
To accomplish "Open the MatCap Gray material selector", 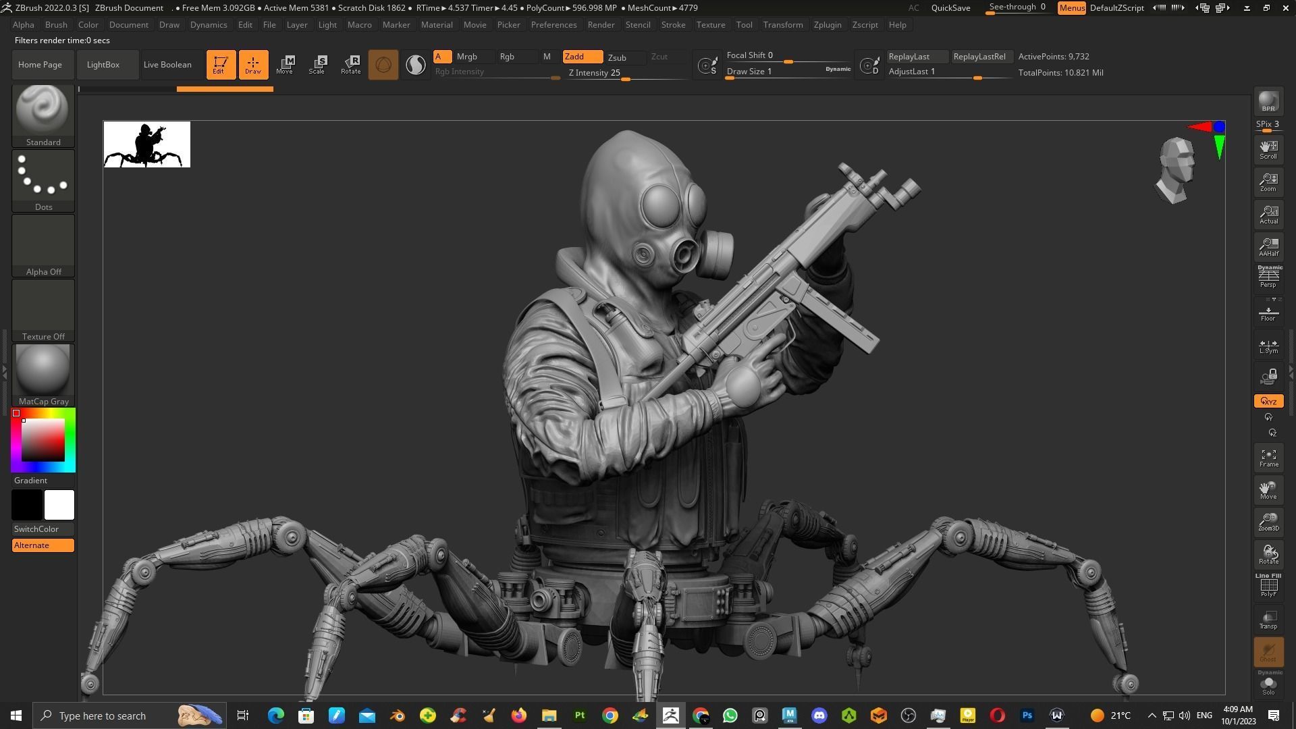I will click(43, 375).
